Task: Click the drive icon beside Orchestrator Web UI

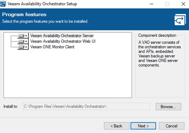Action: pyautogui.click(x=21, y=41)
